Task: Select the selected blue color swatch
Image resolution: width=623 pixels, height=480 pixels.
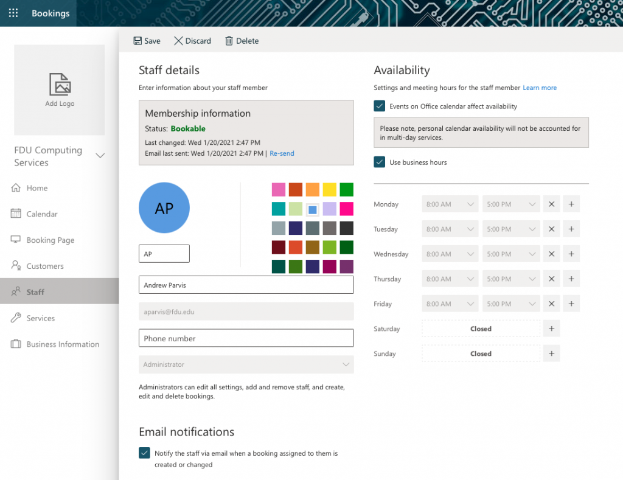Action: [x=313, y=209]
